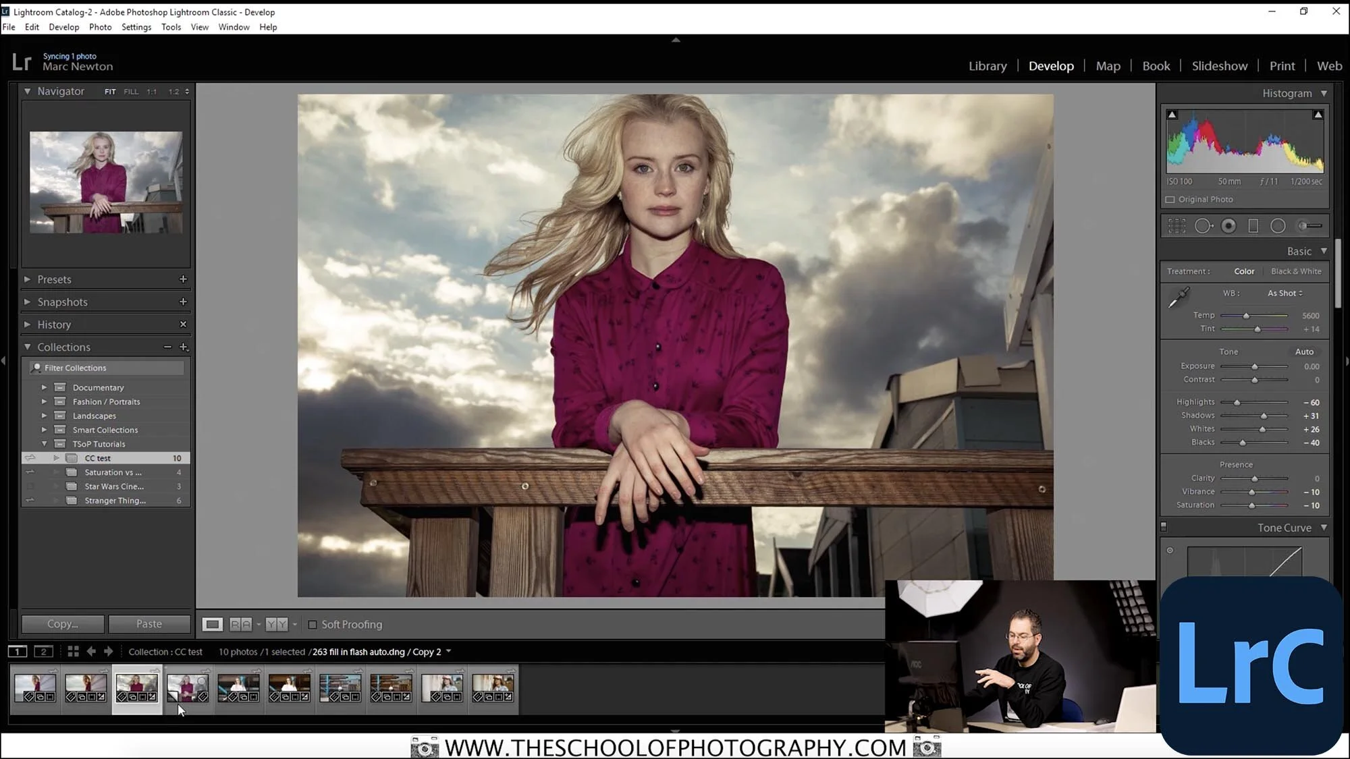Open grid view from filmstrip bar
Screen dimensions: 1350x759
point(73,652)
